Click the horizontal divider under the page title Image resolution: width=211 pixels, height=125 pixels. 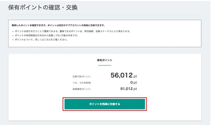tap(105, 14)
